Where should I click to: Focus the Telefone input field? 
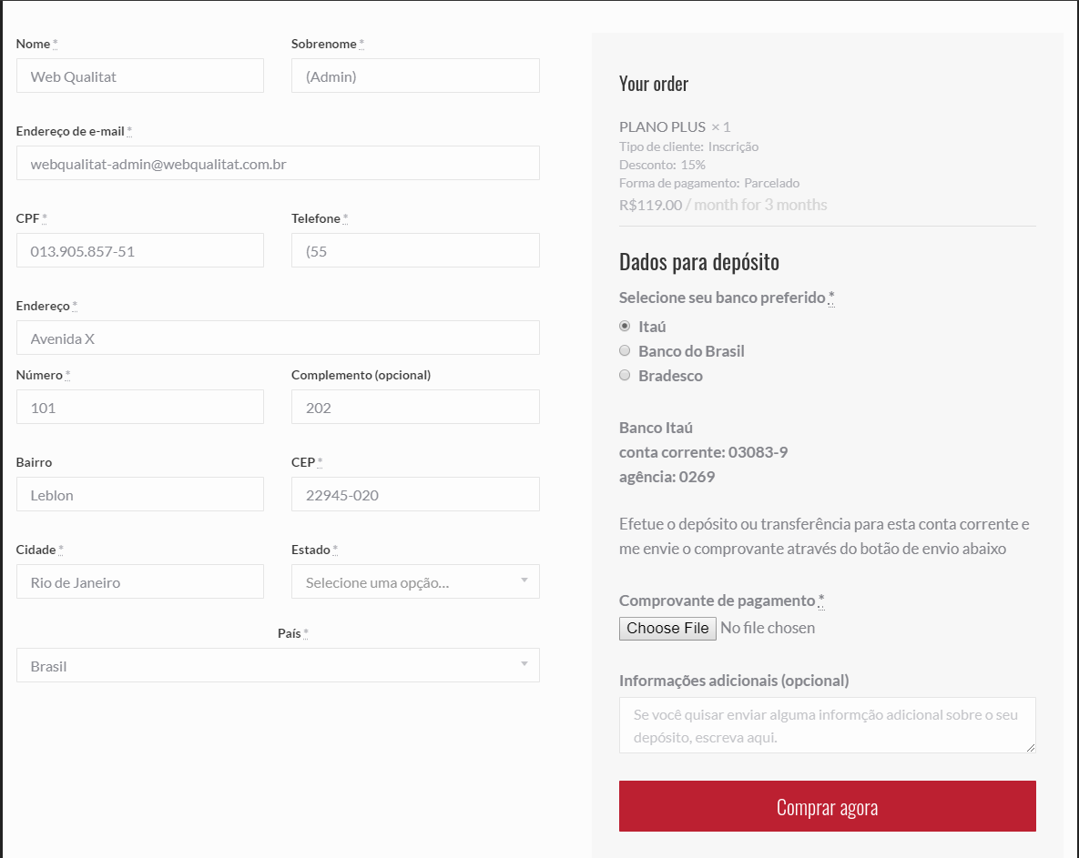click(x=415, y=251)
